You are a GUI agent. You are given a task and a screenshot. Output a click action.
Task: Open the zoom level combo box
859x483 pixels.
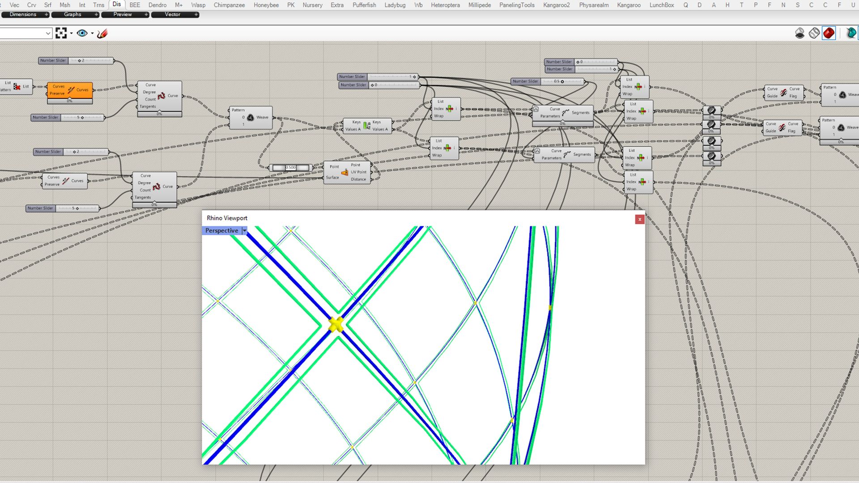[x=48, y=33]
